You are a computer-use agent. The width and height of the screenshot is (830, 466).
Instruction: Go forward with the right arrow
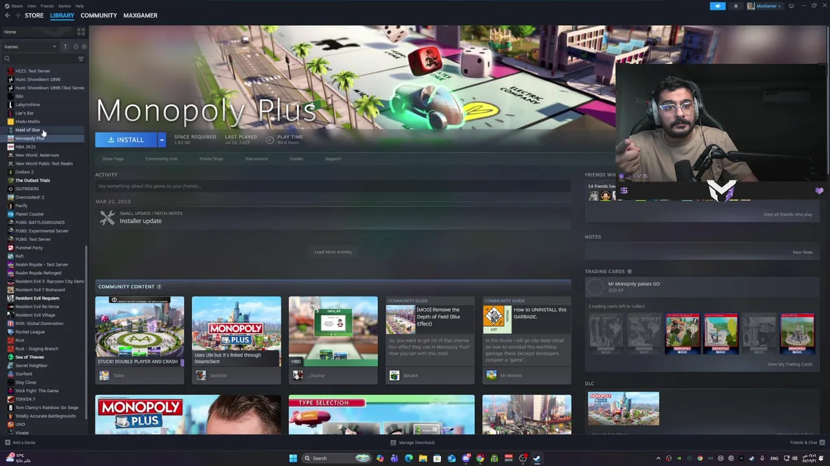17,15
